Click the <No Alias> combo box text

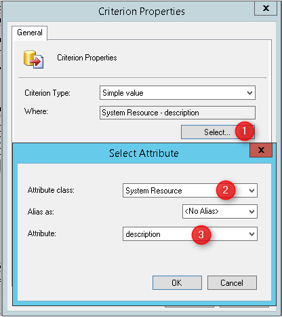[x=201, y=211]
